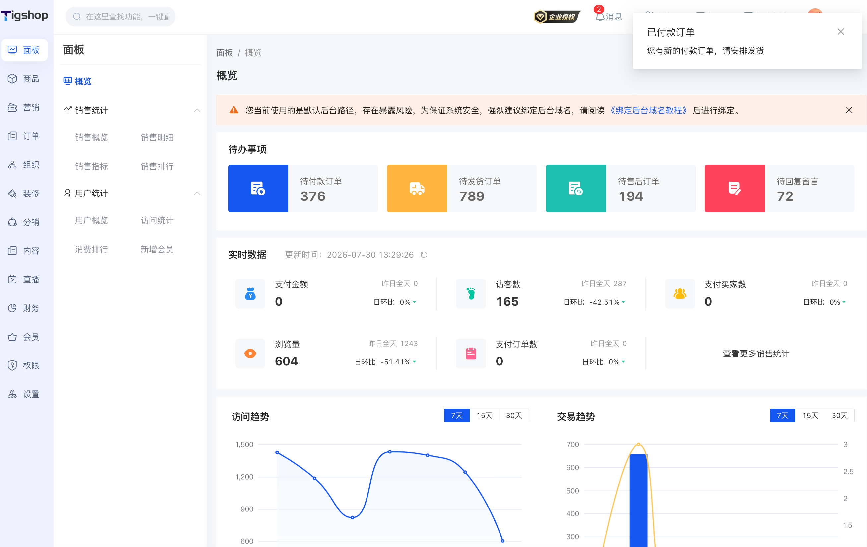The height and width of the screenshot is (547, 867).
Task: Click the lowest point on 访问趋势 line
Action: (x=502, y=540)
